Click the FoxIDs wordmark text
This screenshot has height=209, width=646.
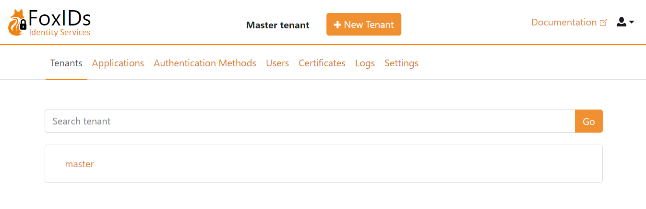[x=59, y=19]
